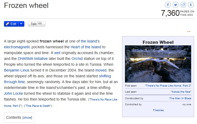Click the 'Orchid' station link

77,59
